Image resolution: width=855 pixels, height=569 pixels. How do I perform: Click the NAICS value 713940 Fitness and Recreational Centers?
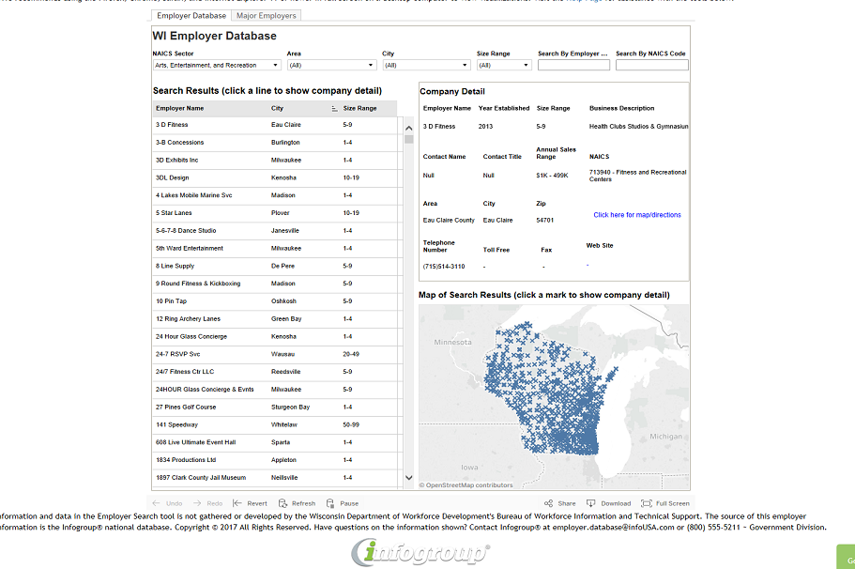tap(637, 176)
